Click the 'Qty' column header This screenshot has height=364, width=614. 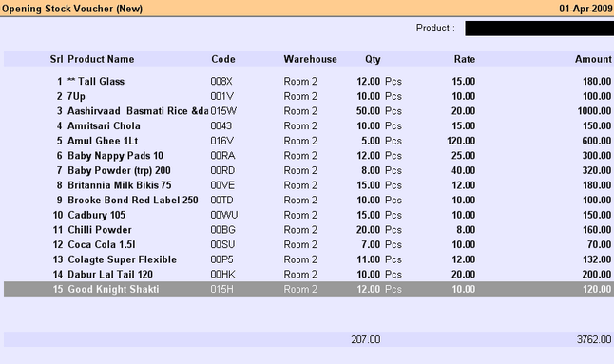click(373, 59)
